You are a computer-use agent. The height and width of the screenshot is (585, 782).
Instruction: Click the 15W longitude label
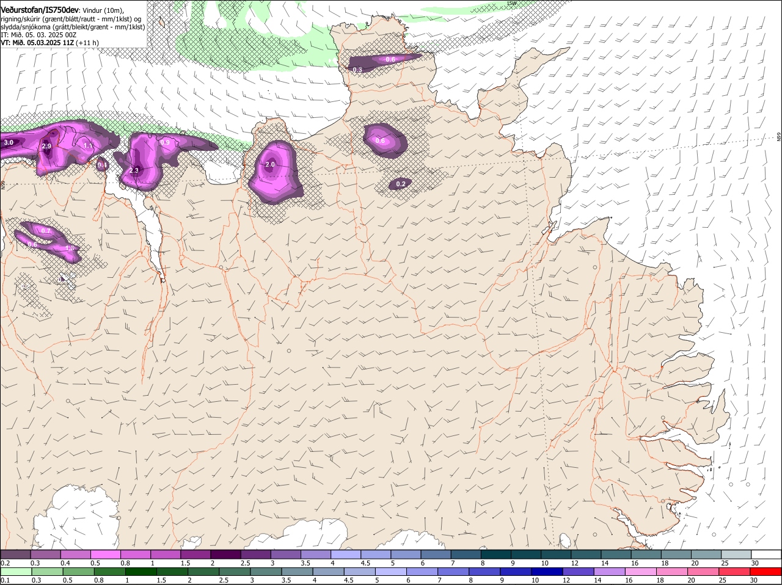pos(512,3)
